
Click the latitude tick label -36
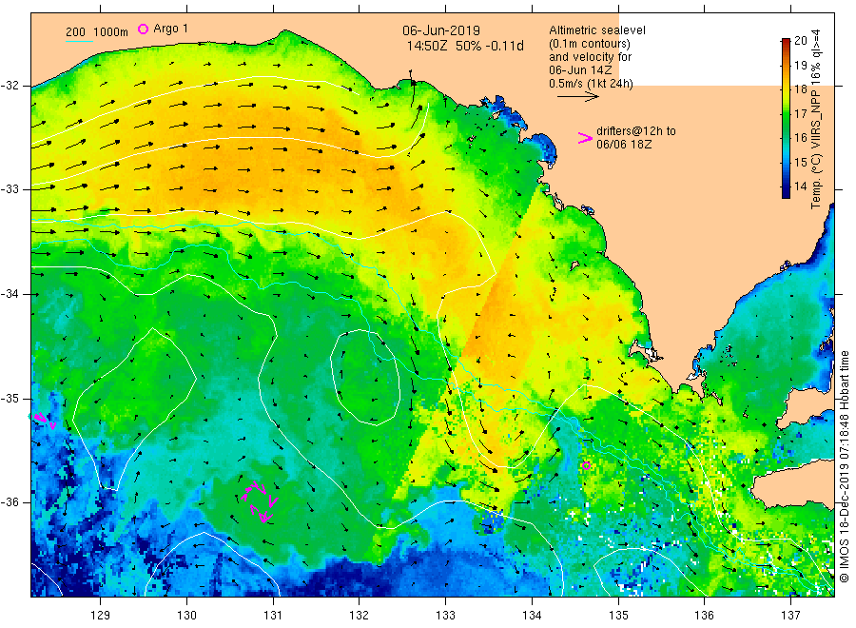point(10,502)
